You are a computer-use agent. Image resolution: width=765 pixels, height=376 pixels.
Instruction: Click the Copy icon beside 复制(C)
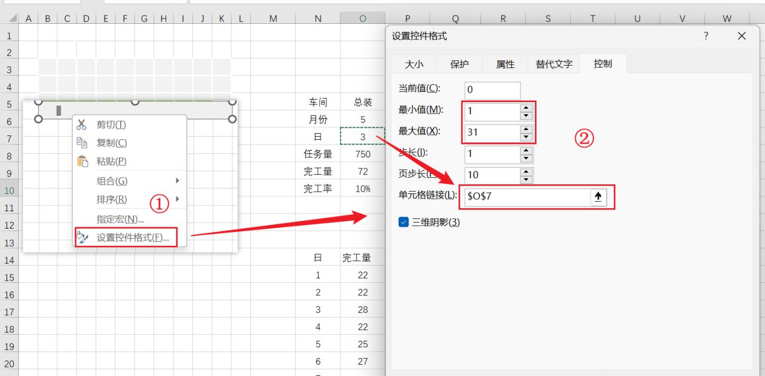pos(82,143)
